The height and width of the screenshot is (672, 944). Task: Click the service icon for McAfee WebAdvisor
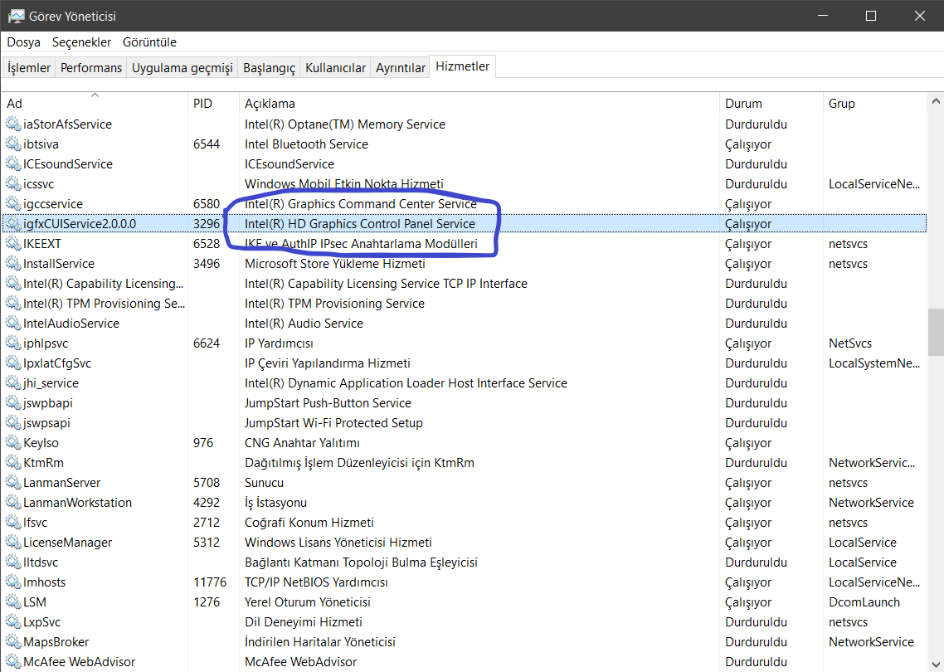(13, 662)
